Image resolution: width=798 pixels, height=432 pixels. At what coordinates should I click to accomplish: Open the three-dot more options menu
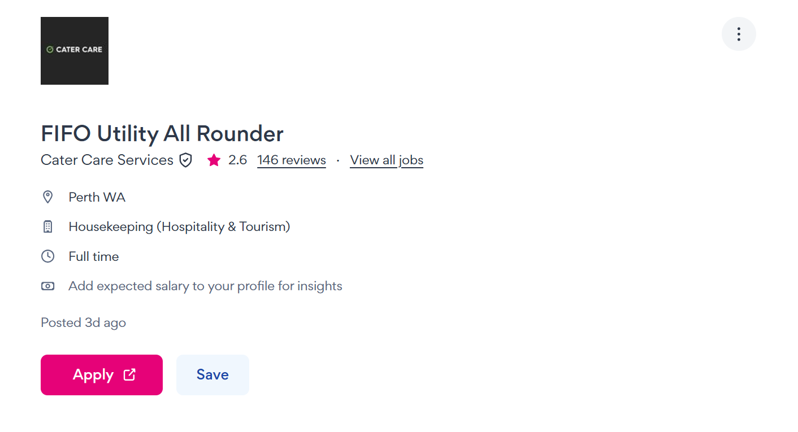click(x=738, y=34)
